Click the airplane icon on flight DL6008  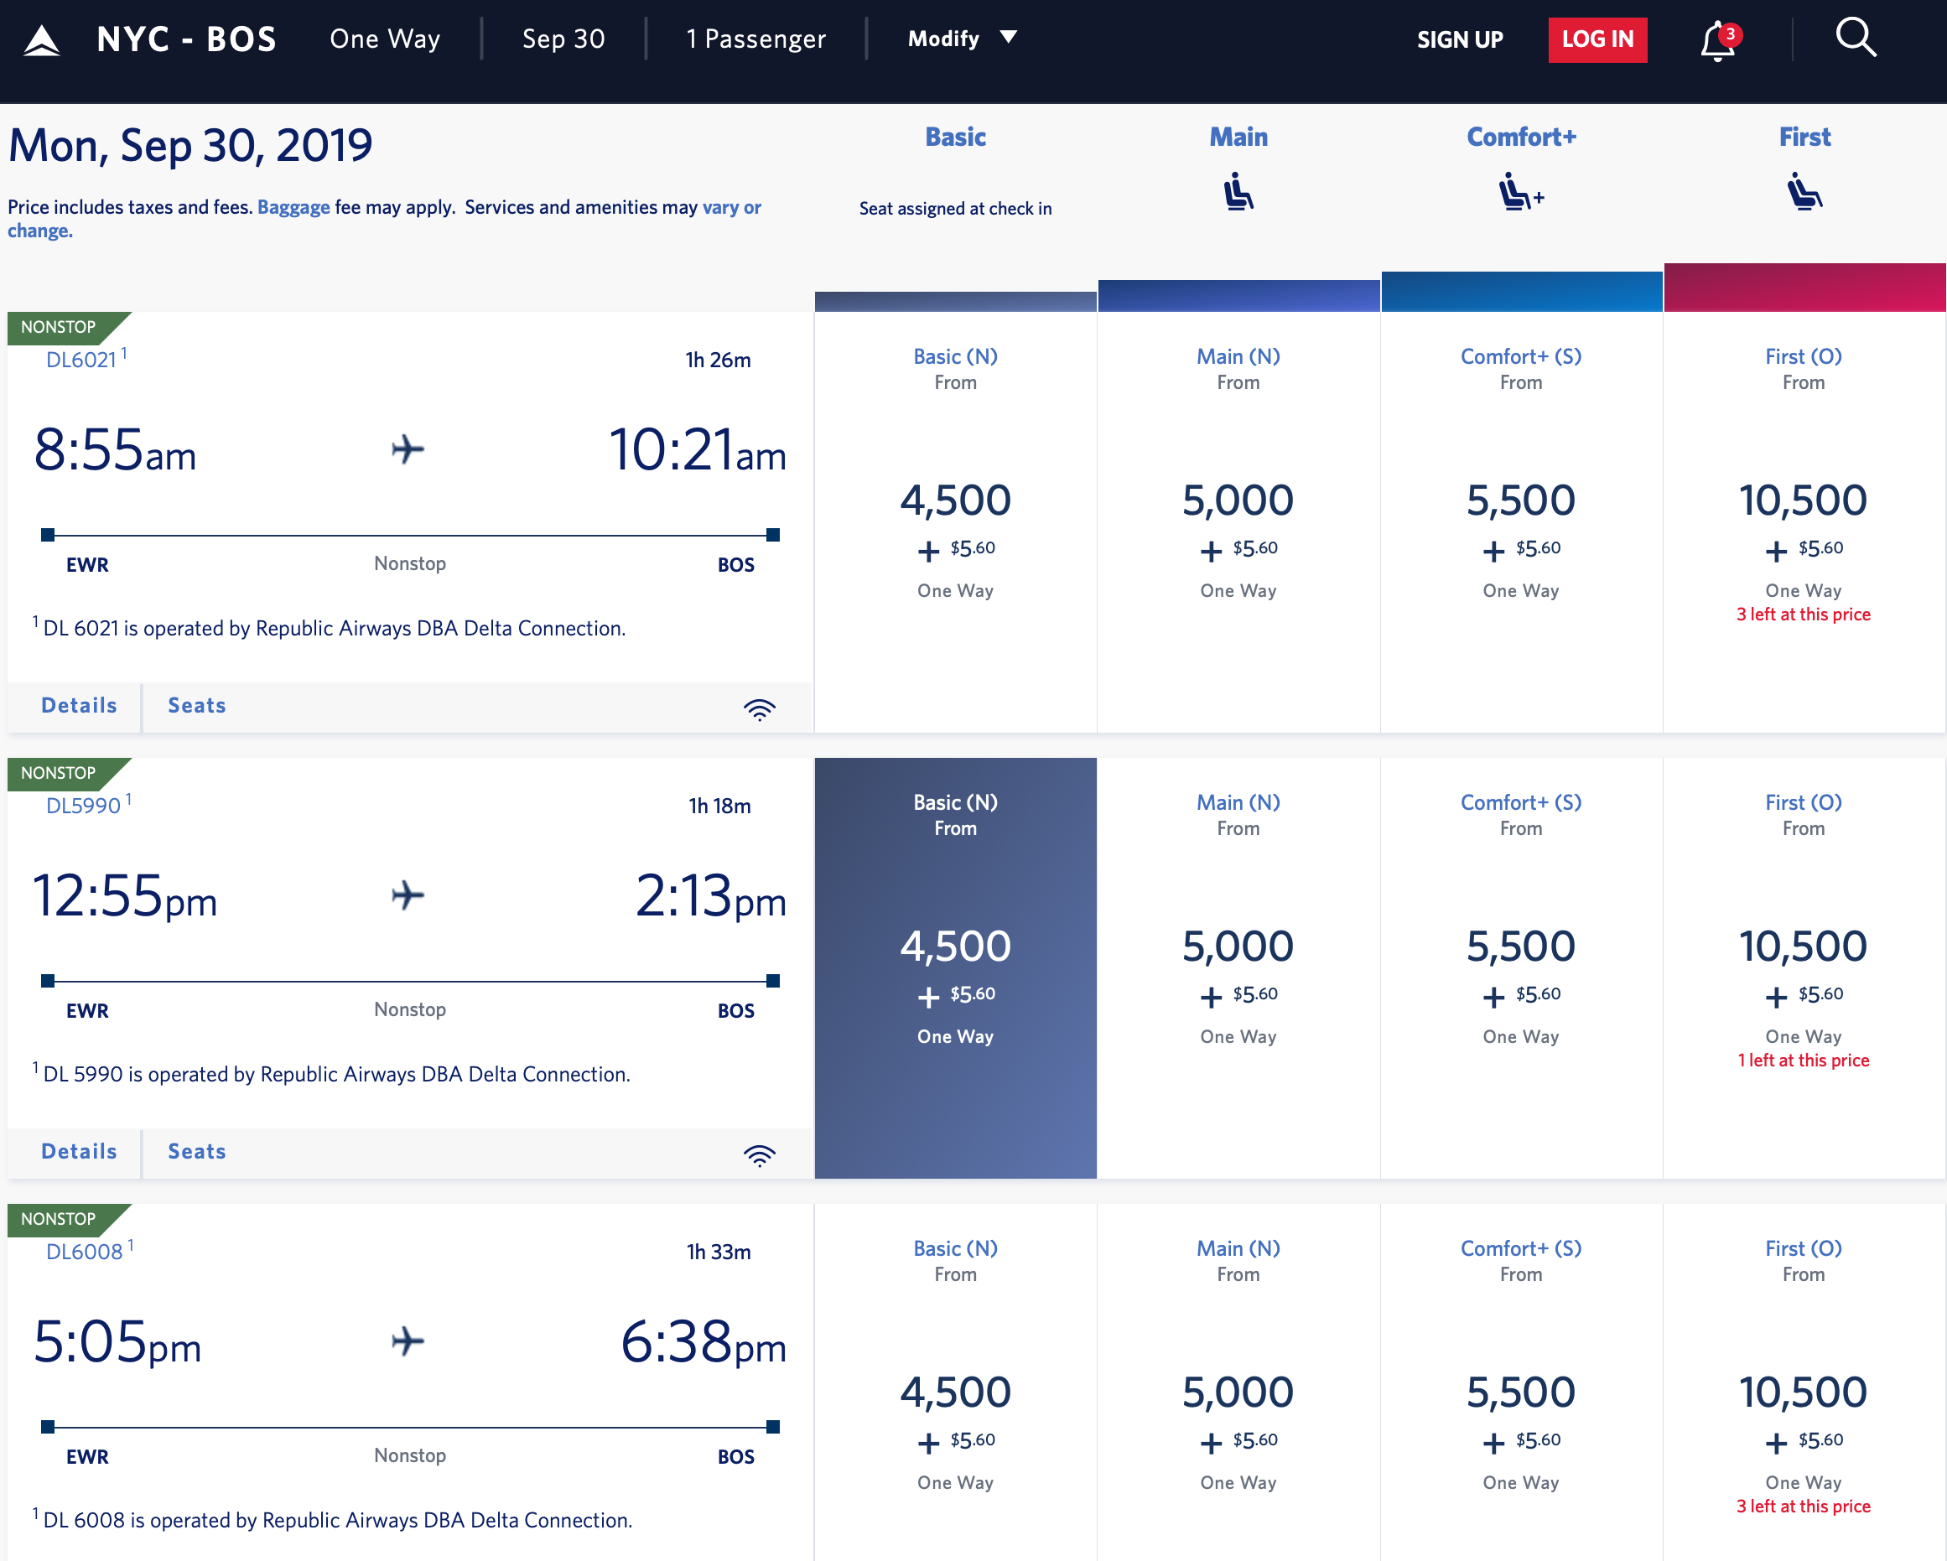(x=408, y=1341)
